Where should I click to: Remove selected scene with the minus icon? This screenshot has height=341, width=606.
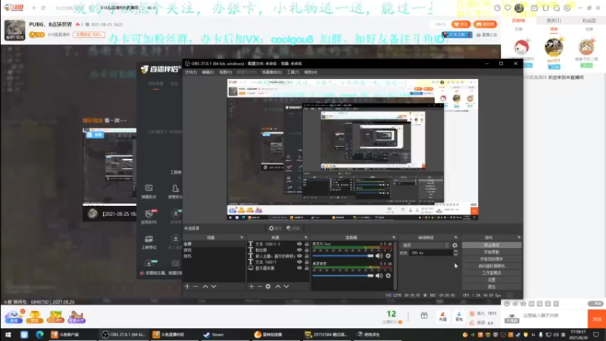pyautogui.click(x=195, y=286)
